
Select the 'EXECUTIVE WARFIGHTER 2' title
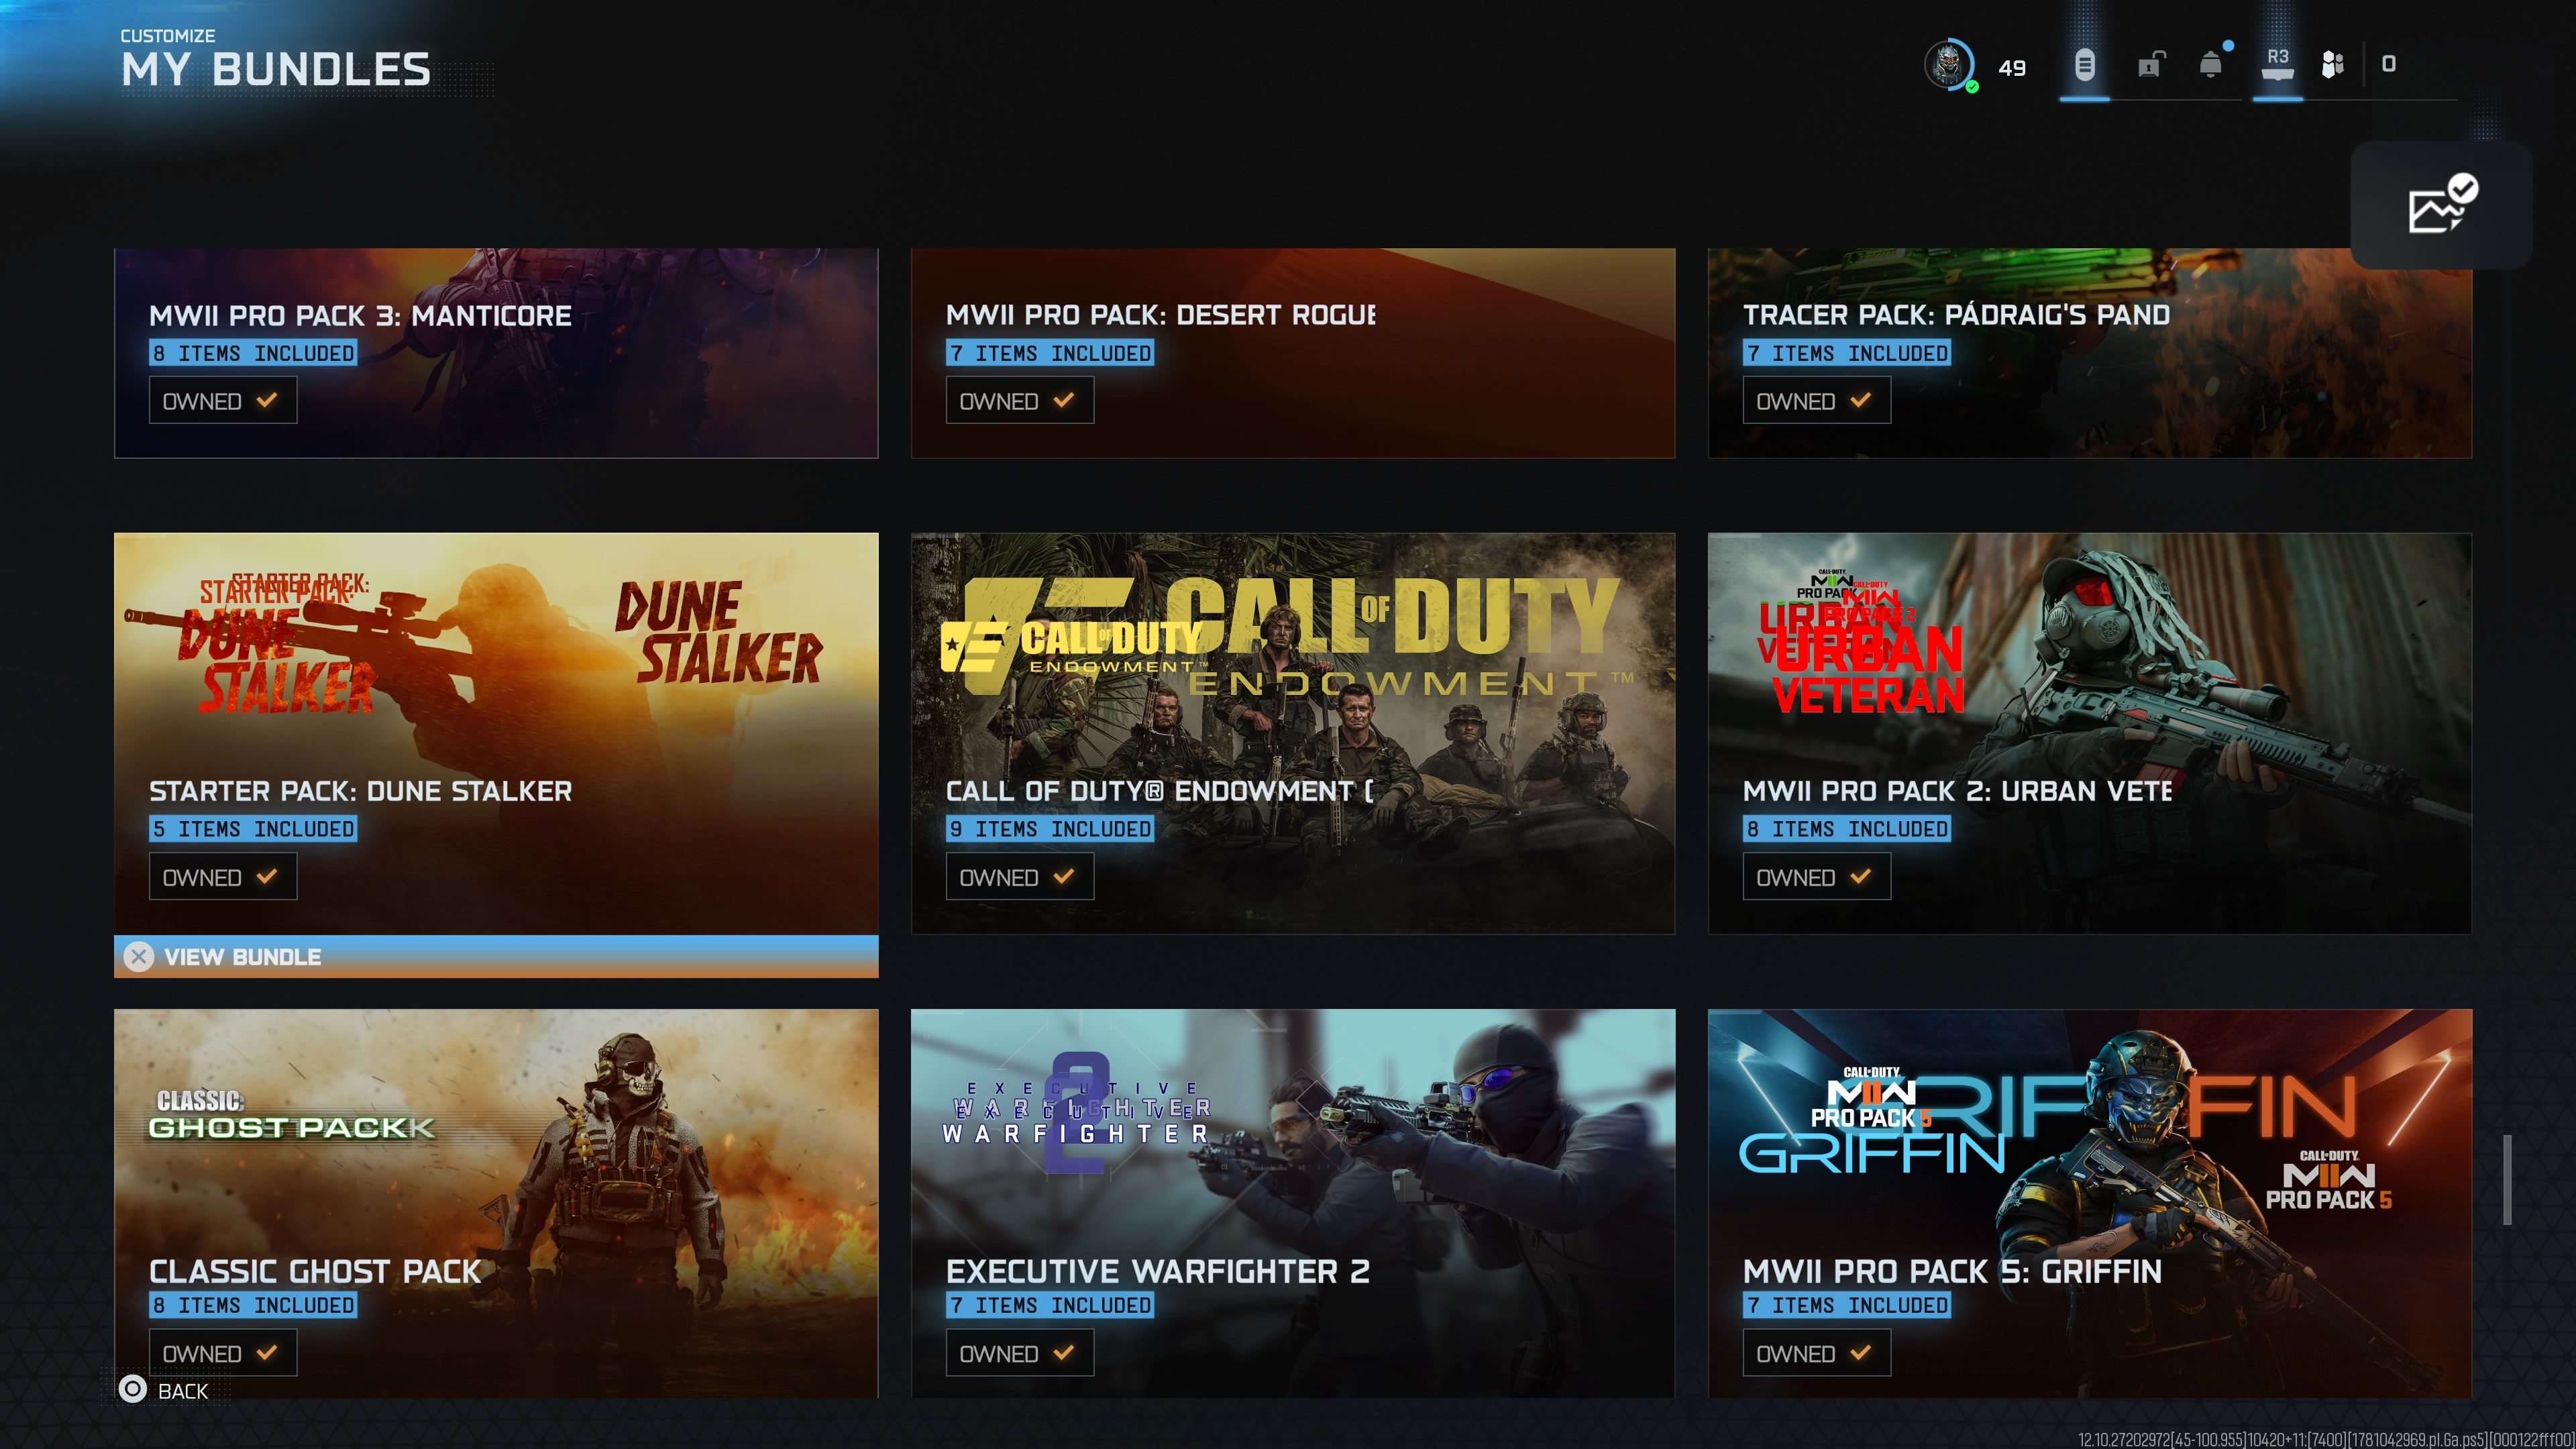[x=1158, y=1271]
